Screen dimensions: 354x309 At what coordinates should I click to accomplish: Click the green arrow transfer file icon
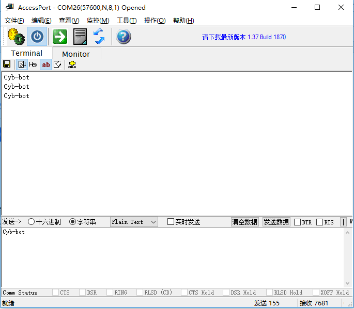point(60,36)
